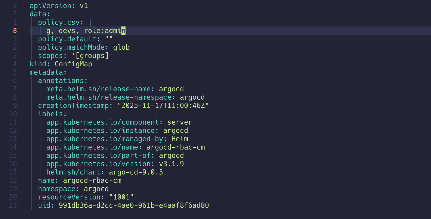The width and height of the screenshot is (431, 219).
Task: Select the current line number 8
Action: 15,31
